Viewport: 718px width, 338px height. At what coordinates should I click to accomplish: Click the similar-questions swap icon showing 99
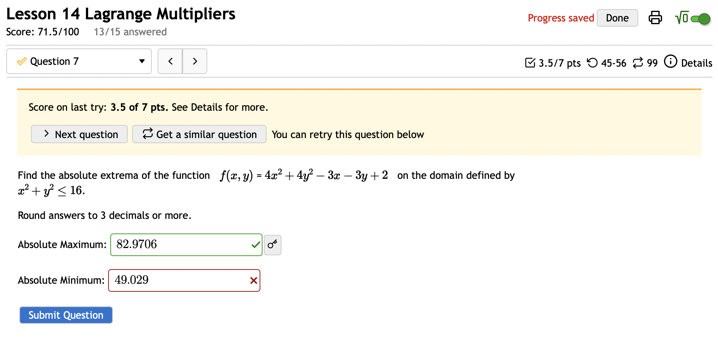pyautogui.click(x=636, y=62)
